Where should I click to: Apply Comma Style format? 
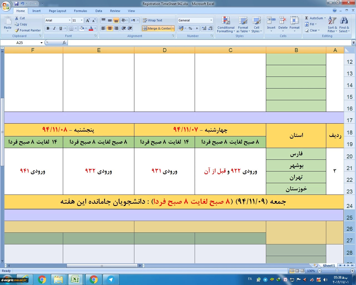tap(197, 28)
